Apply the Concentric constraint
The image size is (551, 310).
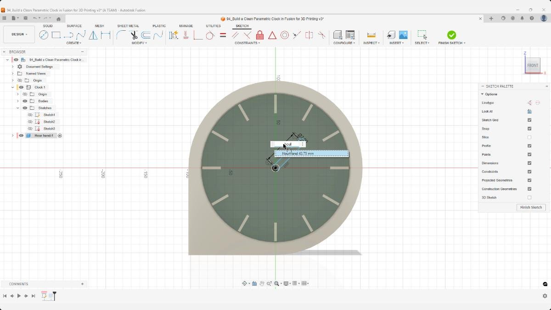285,34
